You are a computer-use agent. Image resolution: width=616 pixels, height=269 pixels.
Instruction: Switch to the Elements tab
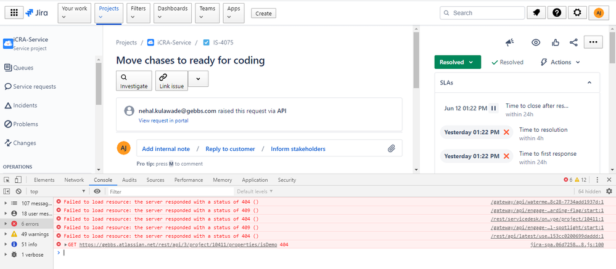[x=44, y=180]
